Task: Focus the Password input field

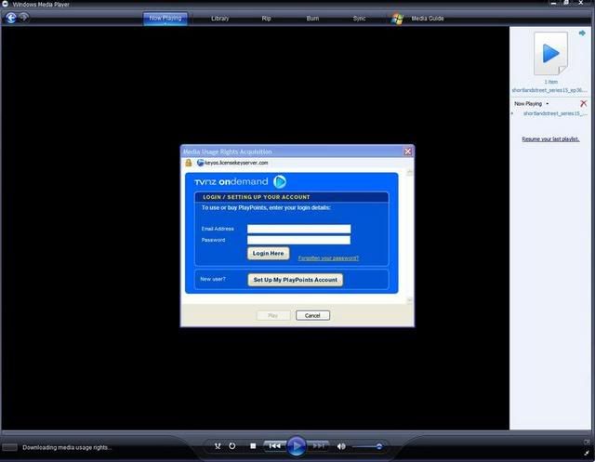Action: point(298,240)
